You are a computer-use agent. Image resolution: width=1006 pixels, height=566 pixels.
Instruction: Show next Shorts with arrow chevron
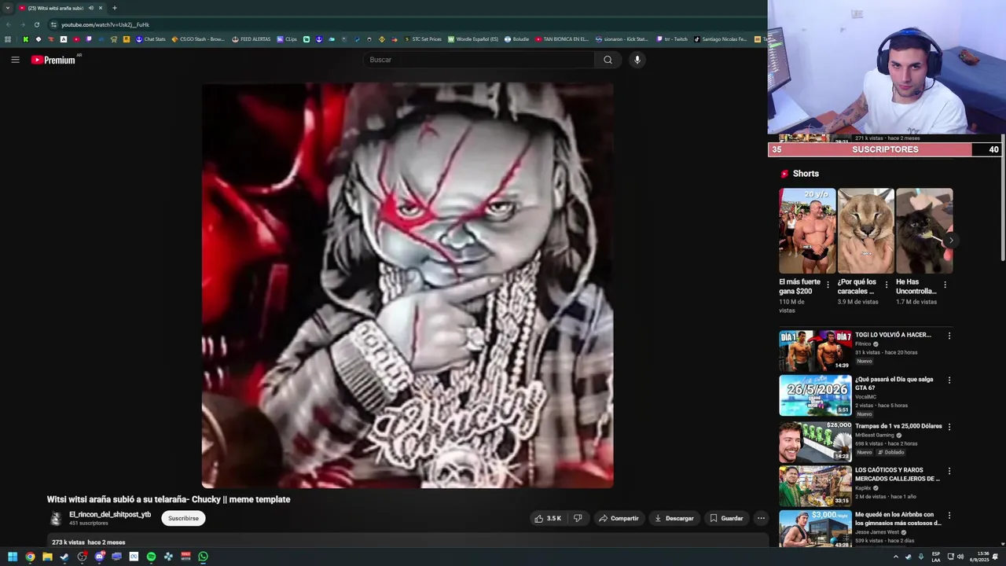pyautogui.click(x=951, y=241)
